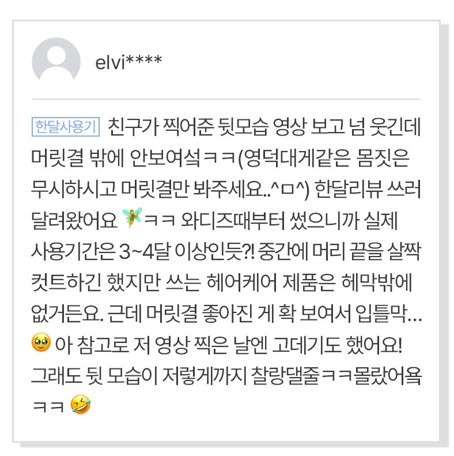
Task: Open the elvi**** reviewer username
Action: 128,62
